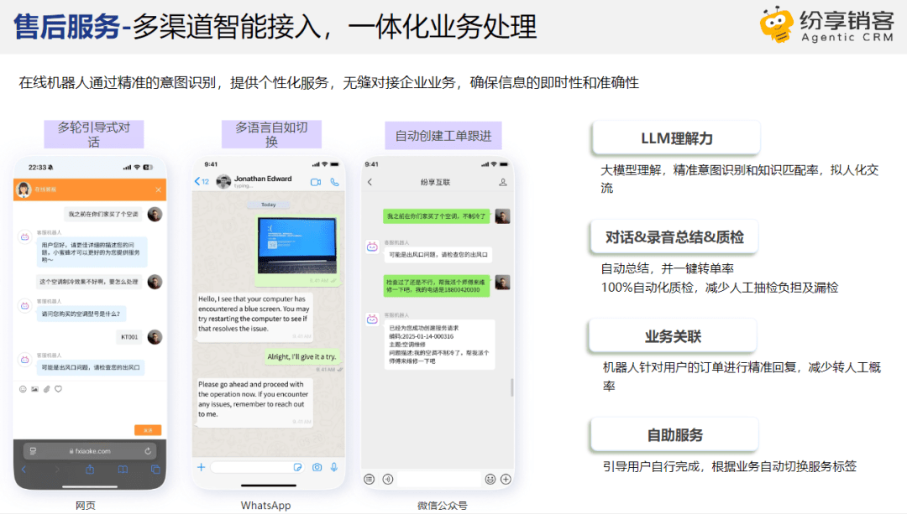907x514 pixels.
Task: Click the 微信公众号 caption
Action: point(443,506)
